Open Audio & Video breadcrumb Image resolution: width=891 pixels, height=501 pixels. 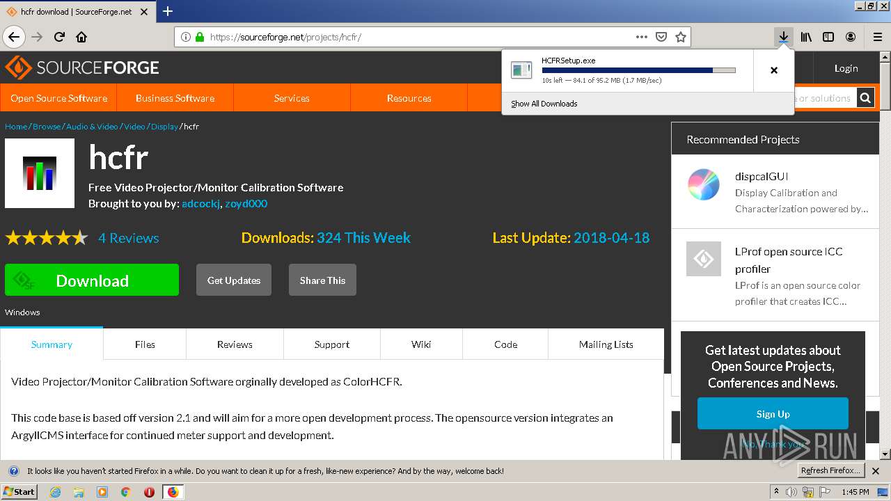tap(92, 127)
